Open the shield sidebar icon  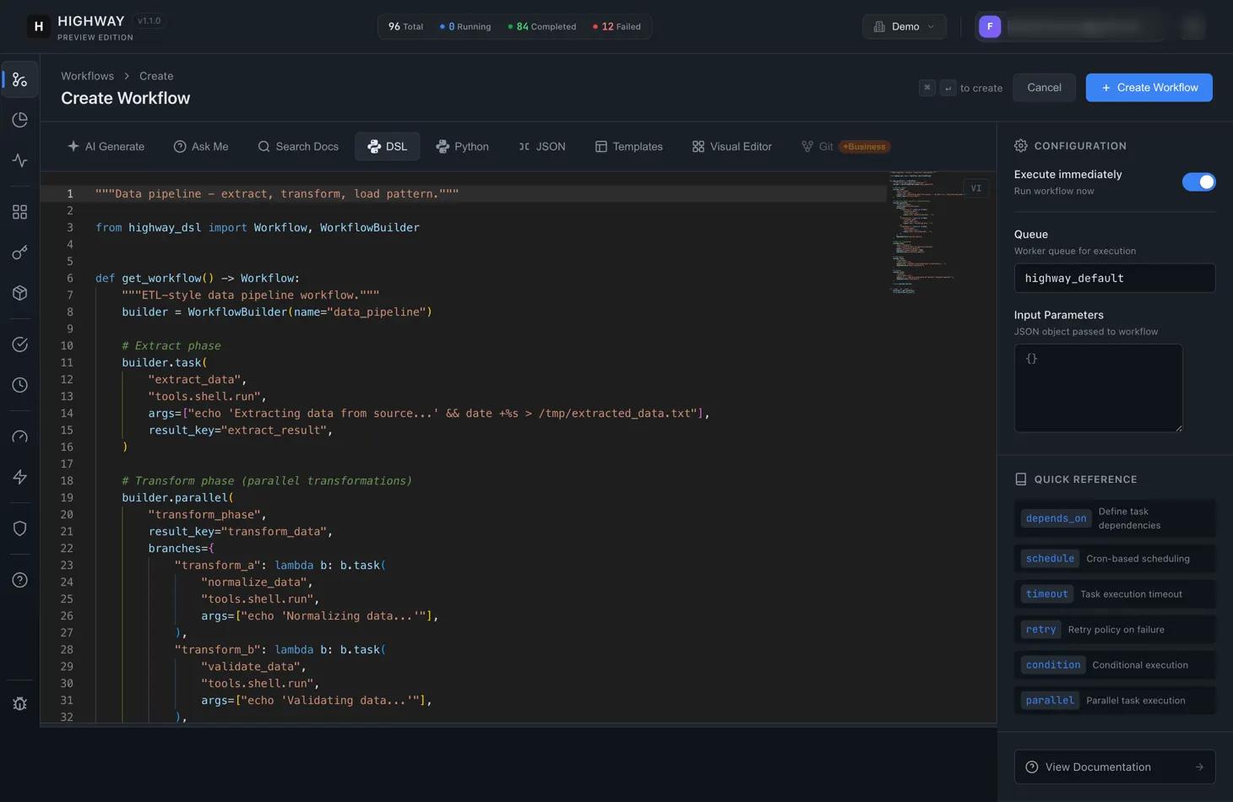point(19,528)
